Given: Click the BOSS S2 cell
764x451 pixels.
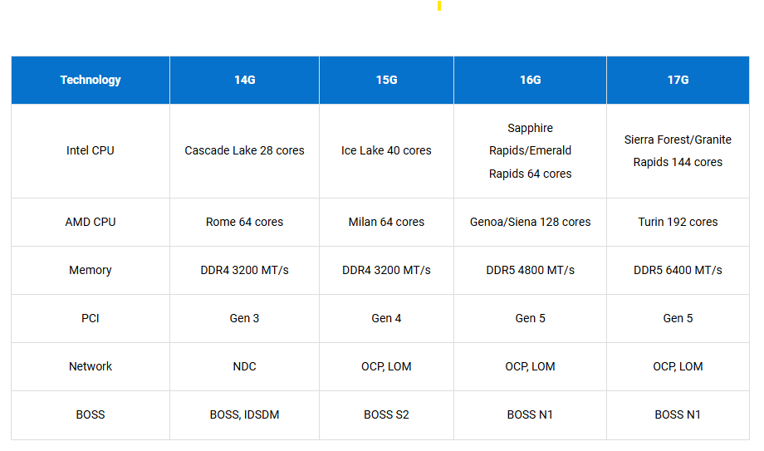Looking at the screenshot, I should point(386,415).
